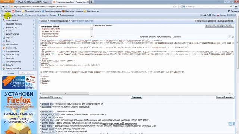Click the Мини-чат sidebar icon
This screenshot has height=134, width=239.
click(4, 58)
